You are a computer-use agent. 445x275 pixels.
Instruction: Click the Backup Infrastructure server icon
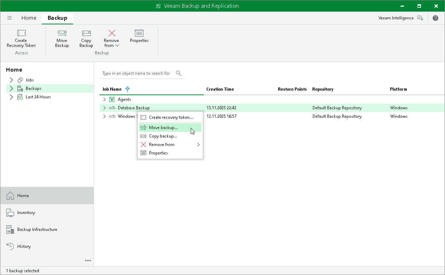tap(10, 230)
